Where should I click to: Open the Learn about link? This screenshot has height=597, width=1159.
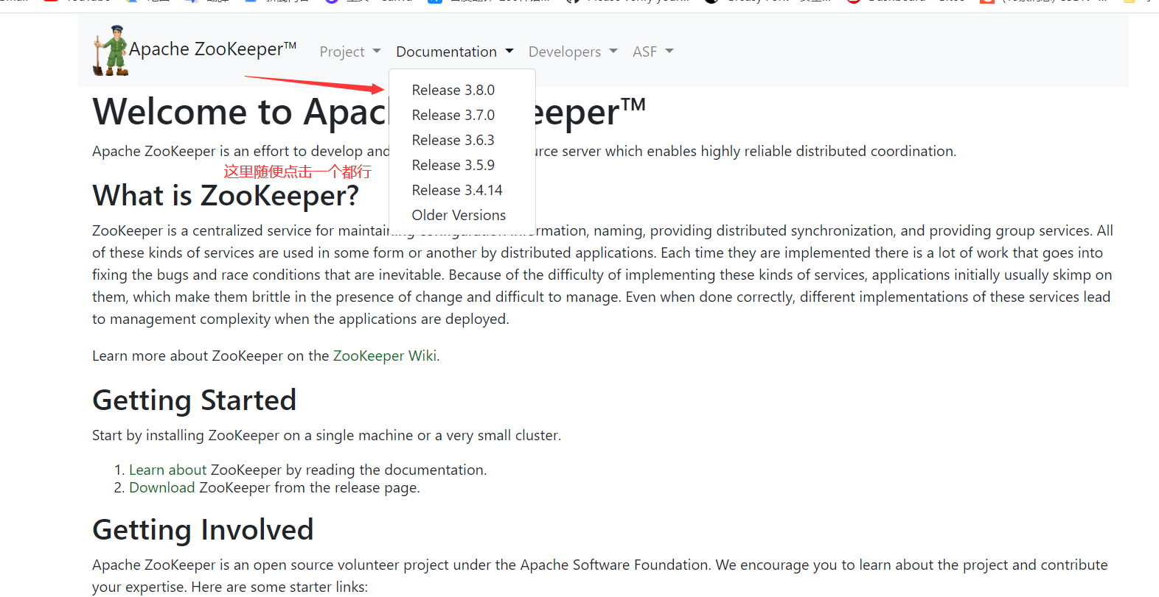(167, 470)
